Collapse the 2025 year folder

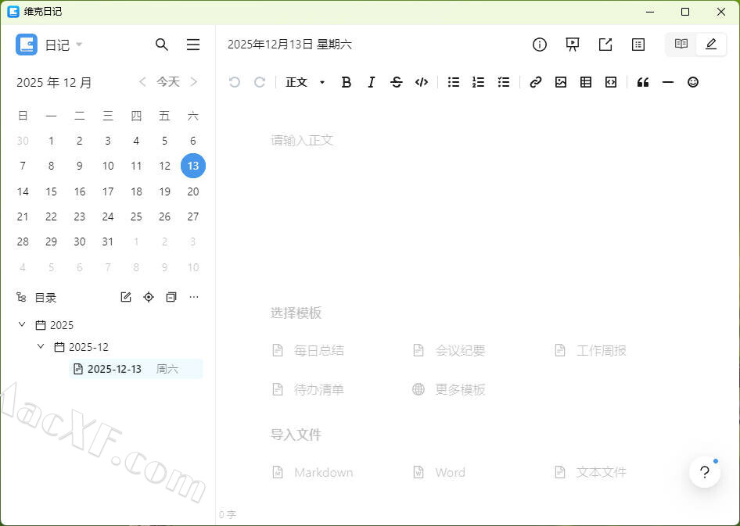(22, 324)
